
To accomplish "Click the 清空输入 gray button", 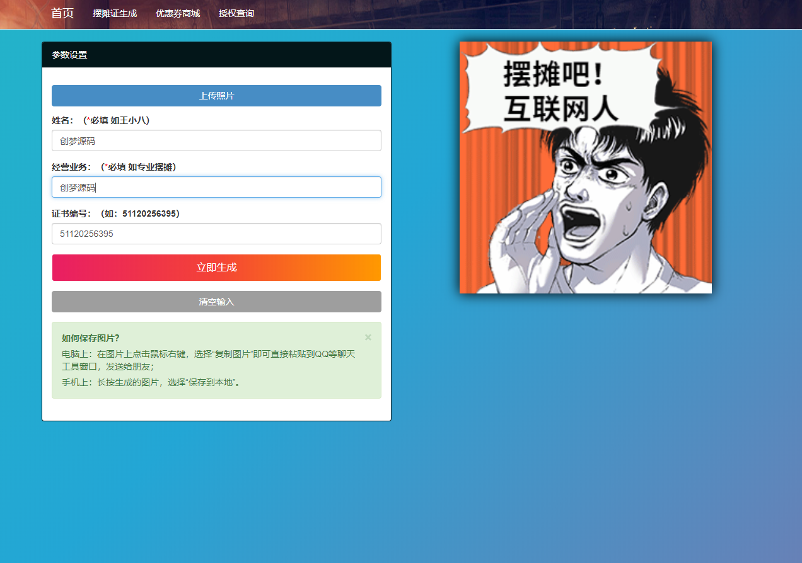I will 216,302.
